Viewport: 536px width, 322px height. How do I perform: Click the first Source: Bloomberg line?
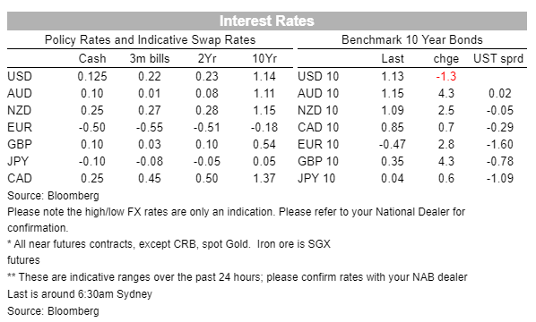click(x=53, y=196)
